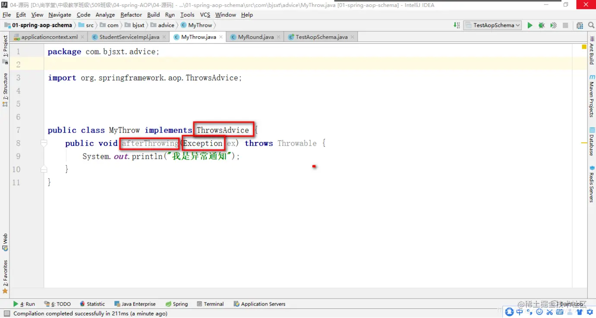Viewport: 596px width, 318px height.
Task: Open the Run tool window
Action: (24, 304)
